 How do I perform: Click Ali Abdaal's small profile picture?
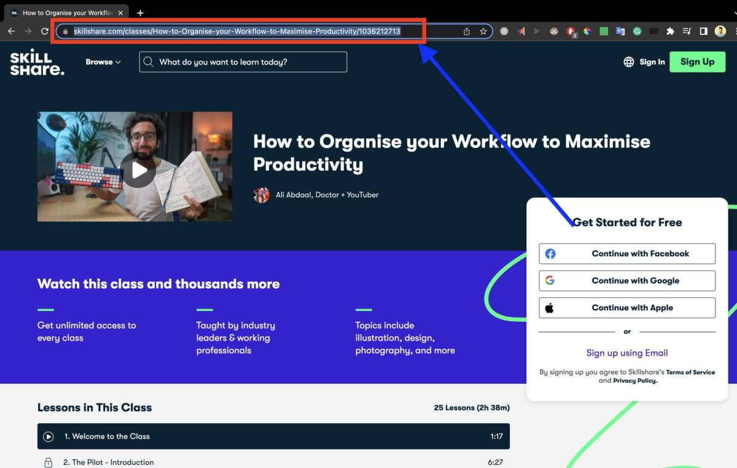[261, 195]
